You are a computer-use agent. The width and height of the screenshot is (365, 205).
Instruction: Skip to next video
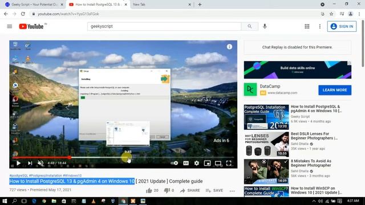(x=30, y=163)
